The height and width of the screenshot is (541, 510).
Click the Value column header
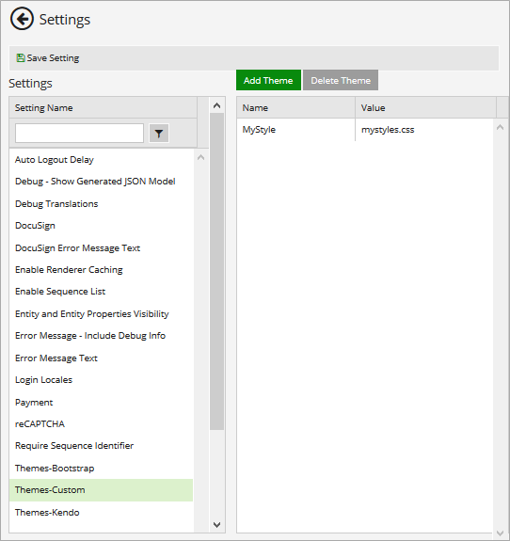pos(426,107)
